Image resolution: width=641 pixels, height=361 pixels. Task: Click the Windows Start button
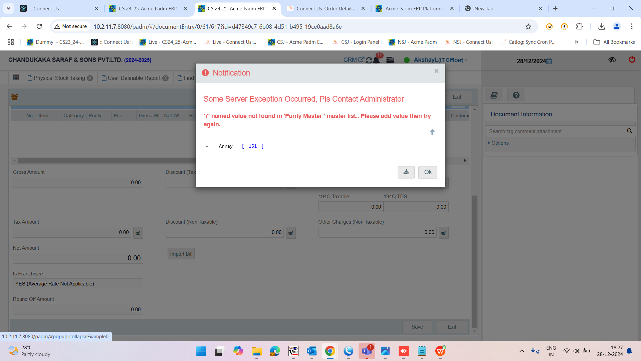tap(201, 351)
